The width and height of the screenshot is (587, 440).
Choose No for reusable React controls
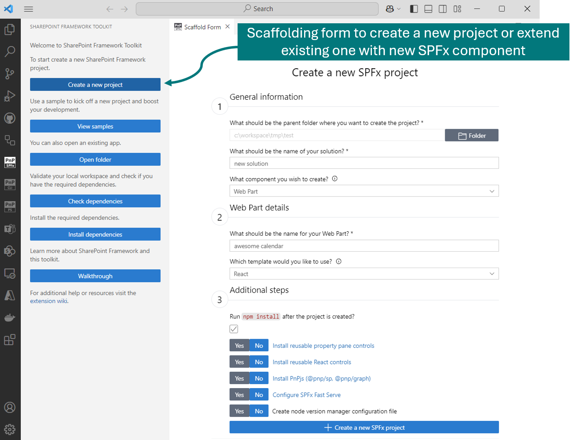point(259,362)
